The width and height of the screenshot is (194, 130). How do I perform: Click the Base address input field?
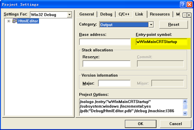(x=104, y=42)
